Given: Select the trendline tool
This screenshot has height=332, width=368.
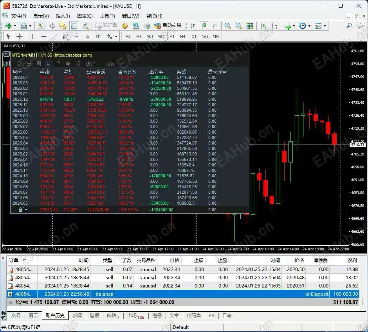Looking at the screenshot, I should coord(55,36).
